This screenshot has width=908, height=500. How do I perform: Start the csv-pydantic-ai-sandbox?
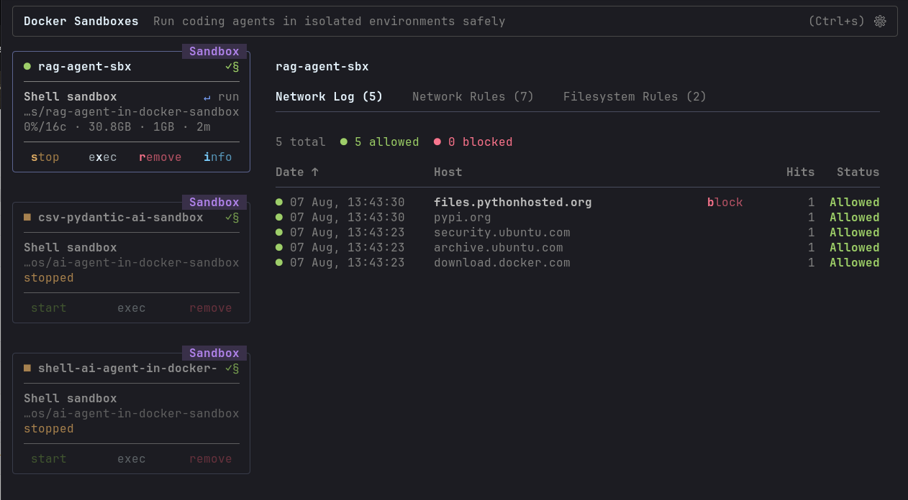(49, 308)
